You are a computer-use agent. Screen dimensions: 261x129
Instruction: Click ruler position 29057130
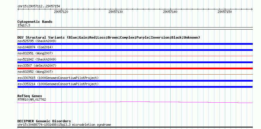click(116, 12)
